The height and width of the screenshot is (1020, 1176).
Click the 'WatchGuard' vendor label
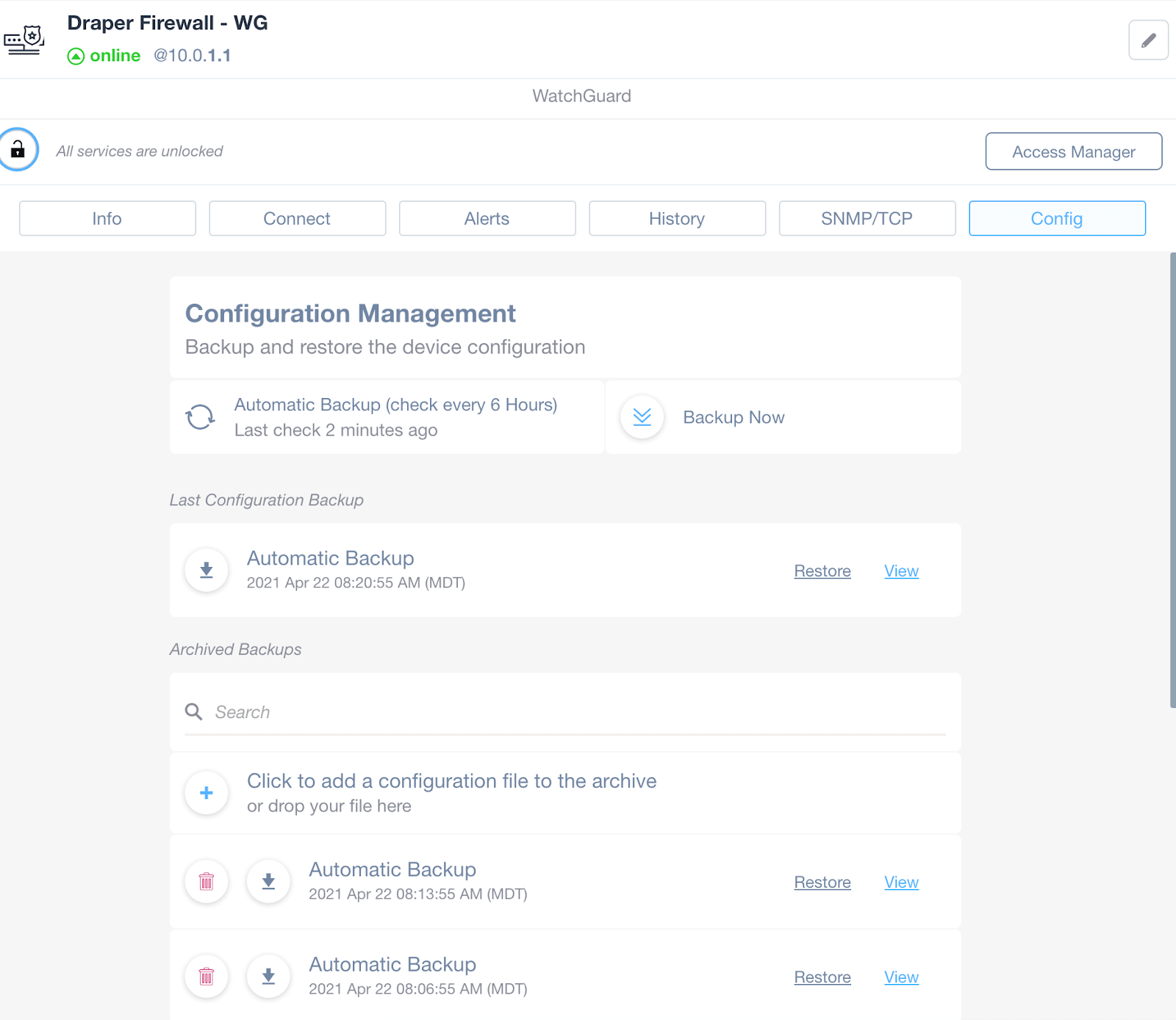coord(581,96)
